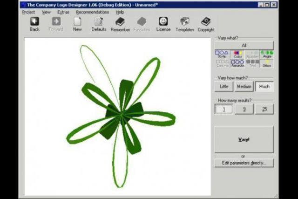This screenshot has width=298, height=199.
Task: Create a new logo with New icon
Action: 77,24
